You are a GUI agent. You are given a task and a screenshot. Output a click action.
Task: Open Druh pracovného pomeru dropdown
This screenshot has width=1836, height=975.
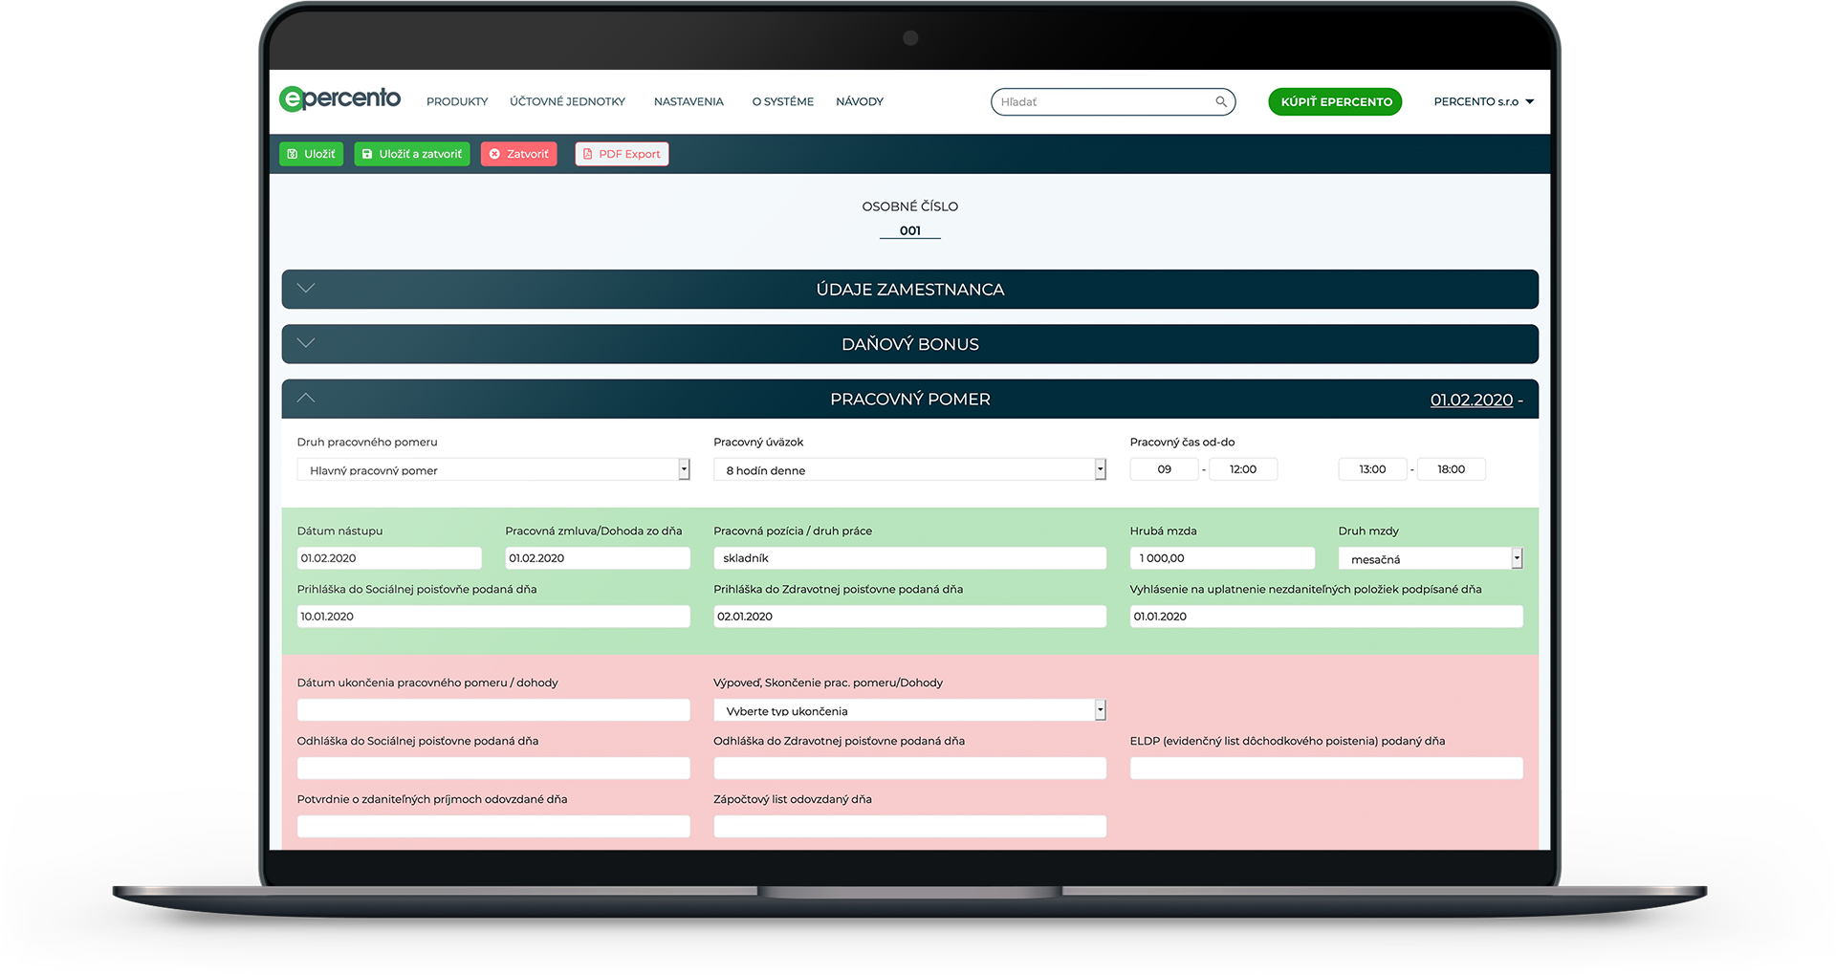coord(493,469)
